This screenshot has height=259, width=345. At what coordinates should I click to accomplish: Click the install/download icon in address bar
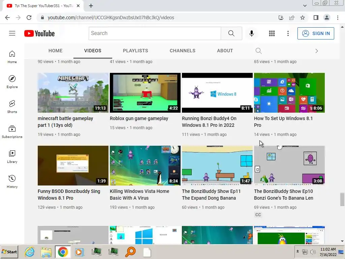(x=281, y=18)
